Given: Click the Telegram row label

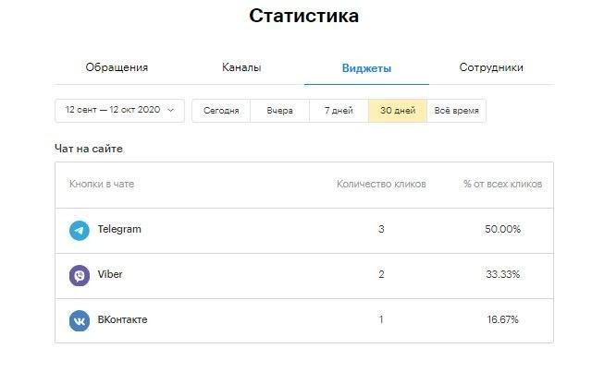Looking at the screenshot, I should [119, 229].
